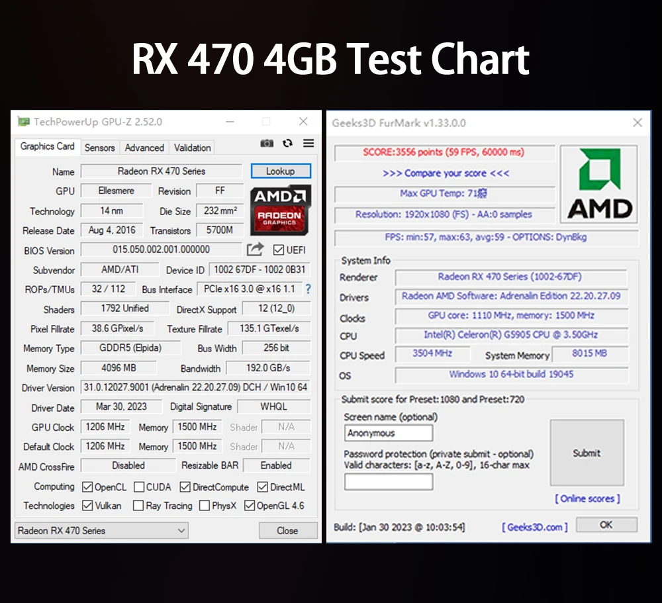Image resolution: width=662 pixels, height=603 pixels.
Task: Open the Validation tab
Action: pos(192,148)
